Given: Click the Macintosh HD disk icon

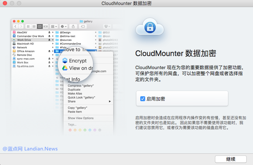Looking at the screenshot, I should point(14,44).
